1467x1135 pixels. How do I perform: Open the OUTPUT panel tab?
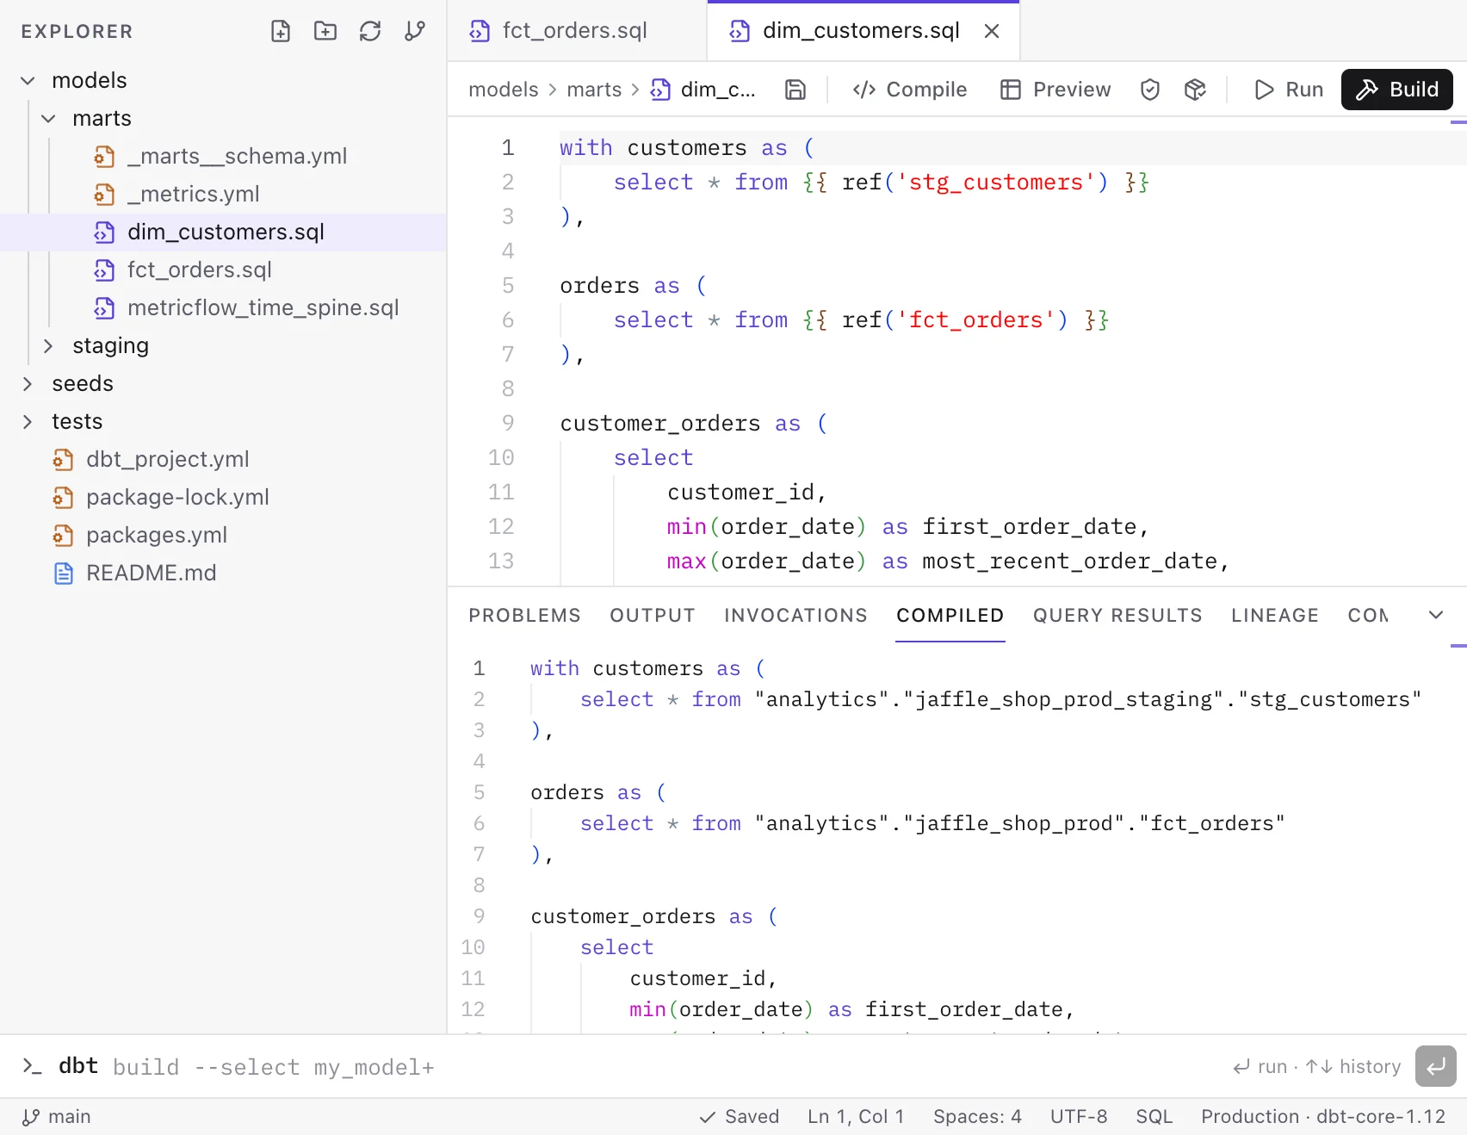click(652, 616)
